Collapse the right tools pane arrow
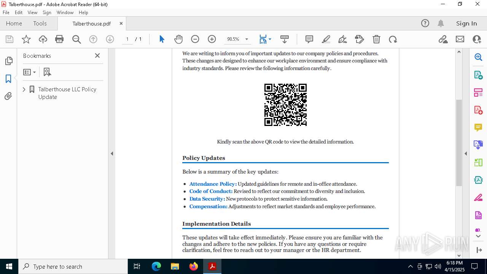487x274 pixels. point(466,154)
